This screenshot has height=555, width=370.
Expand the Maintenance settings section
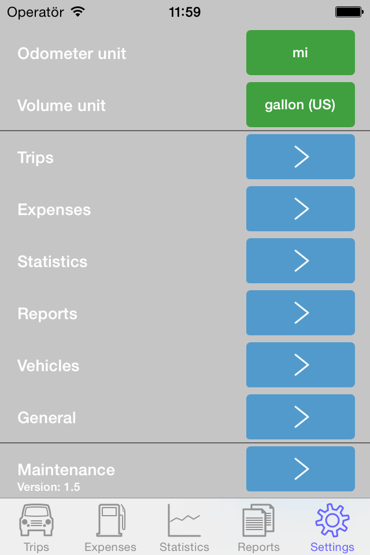[300, 469]
